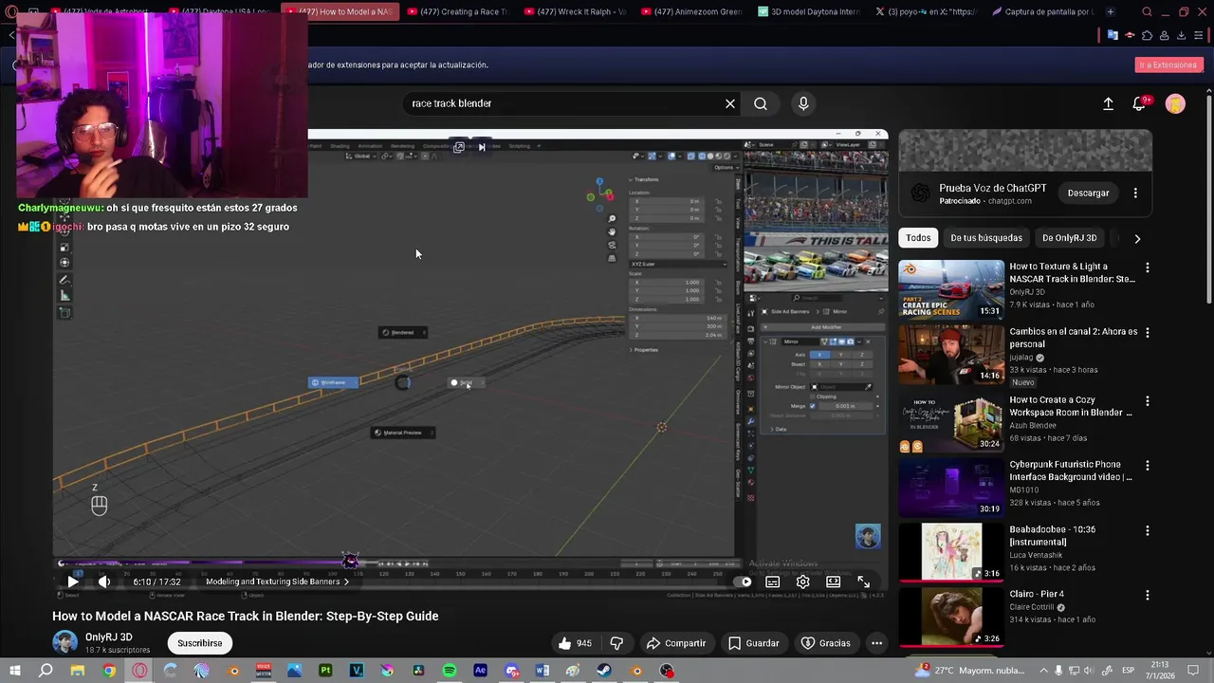Open the OnlyRJ 3D channel avatar

tap(64, 643)
